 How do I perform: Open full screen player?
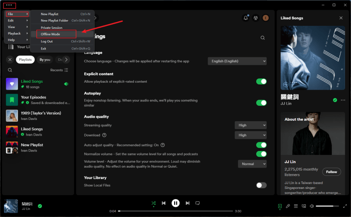(x=345, y=206)
